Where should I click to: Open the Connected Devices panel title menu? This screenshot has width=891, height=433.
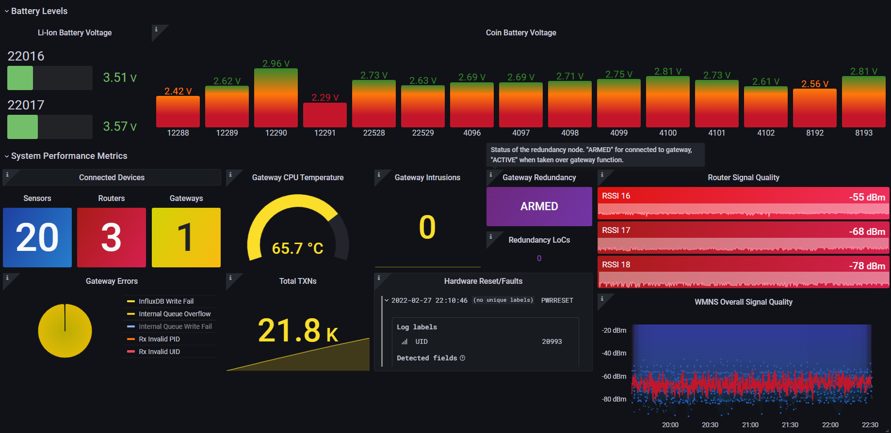[112, 178]
